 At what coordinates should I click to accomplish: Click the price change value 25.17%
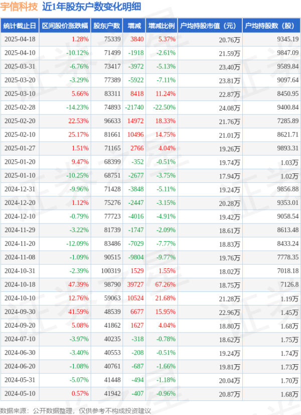[x=78, y=135]
